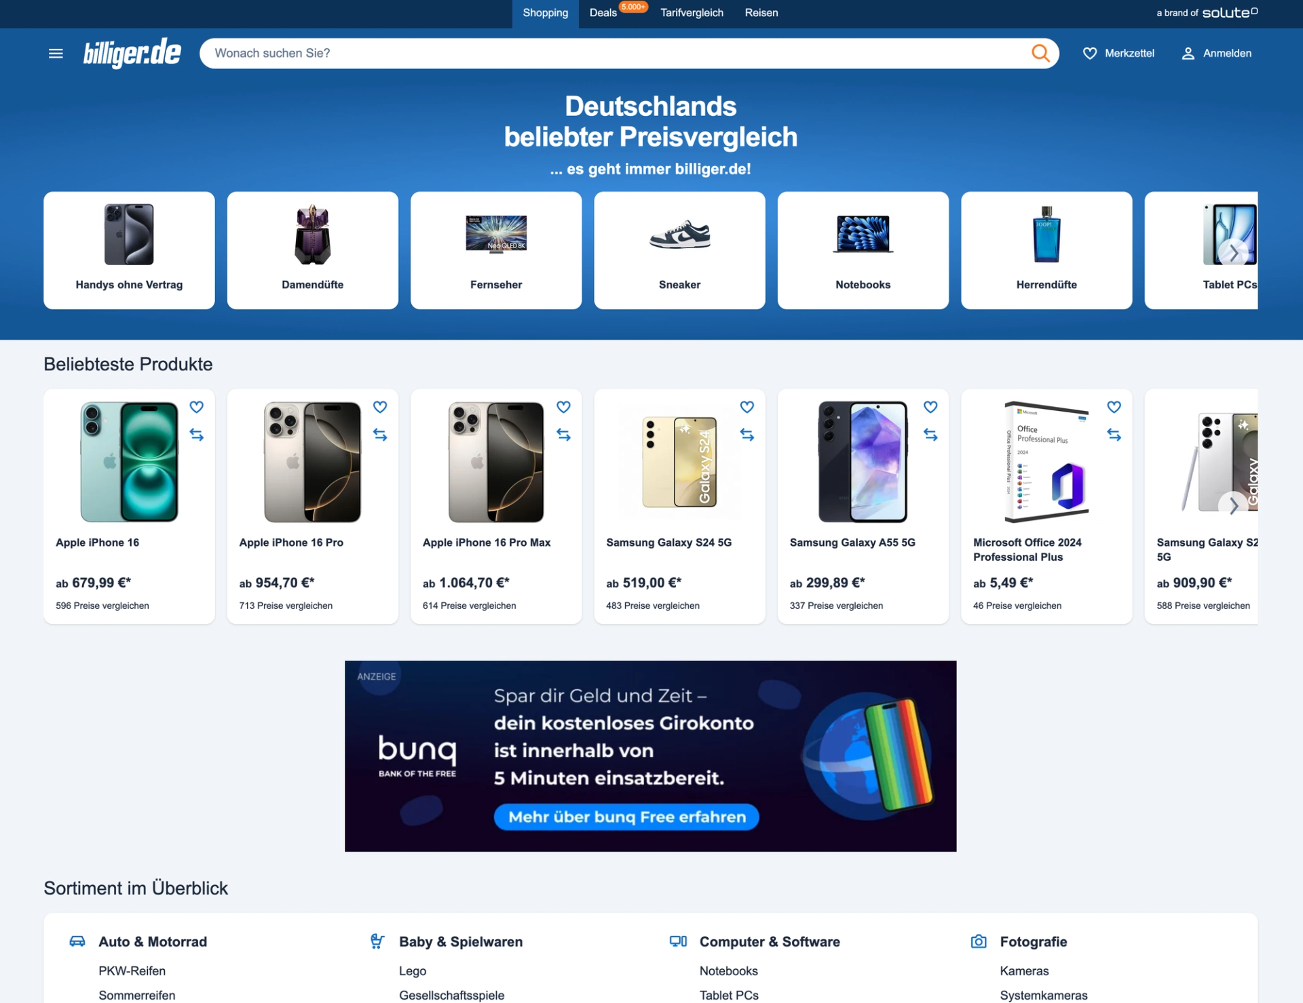1303x1003 pixels.
Task: Add Apple iPhone 16 to wishlist heart
Action: [197, 407]
